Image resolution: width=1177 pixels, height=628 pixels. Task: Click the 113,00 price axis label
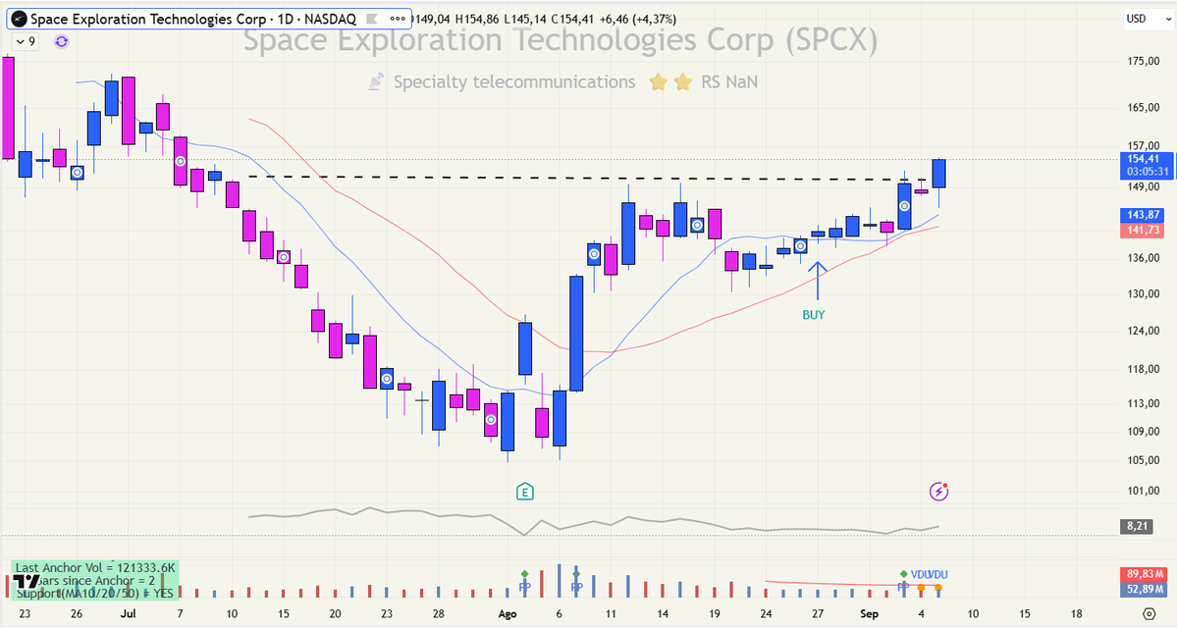(x=1144, y=403)
